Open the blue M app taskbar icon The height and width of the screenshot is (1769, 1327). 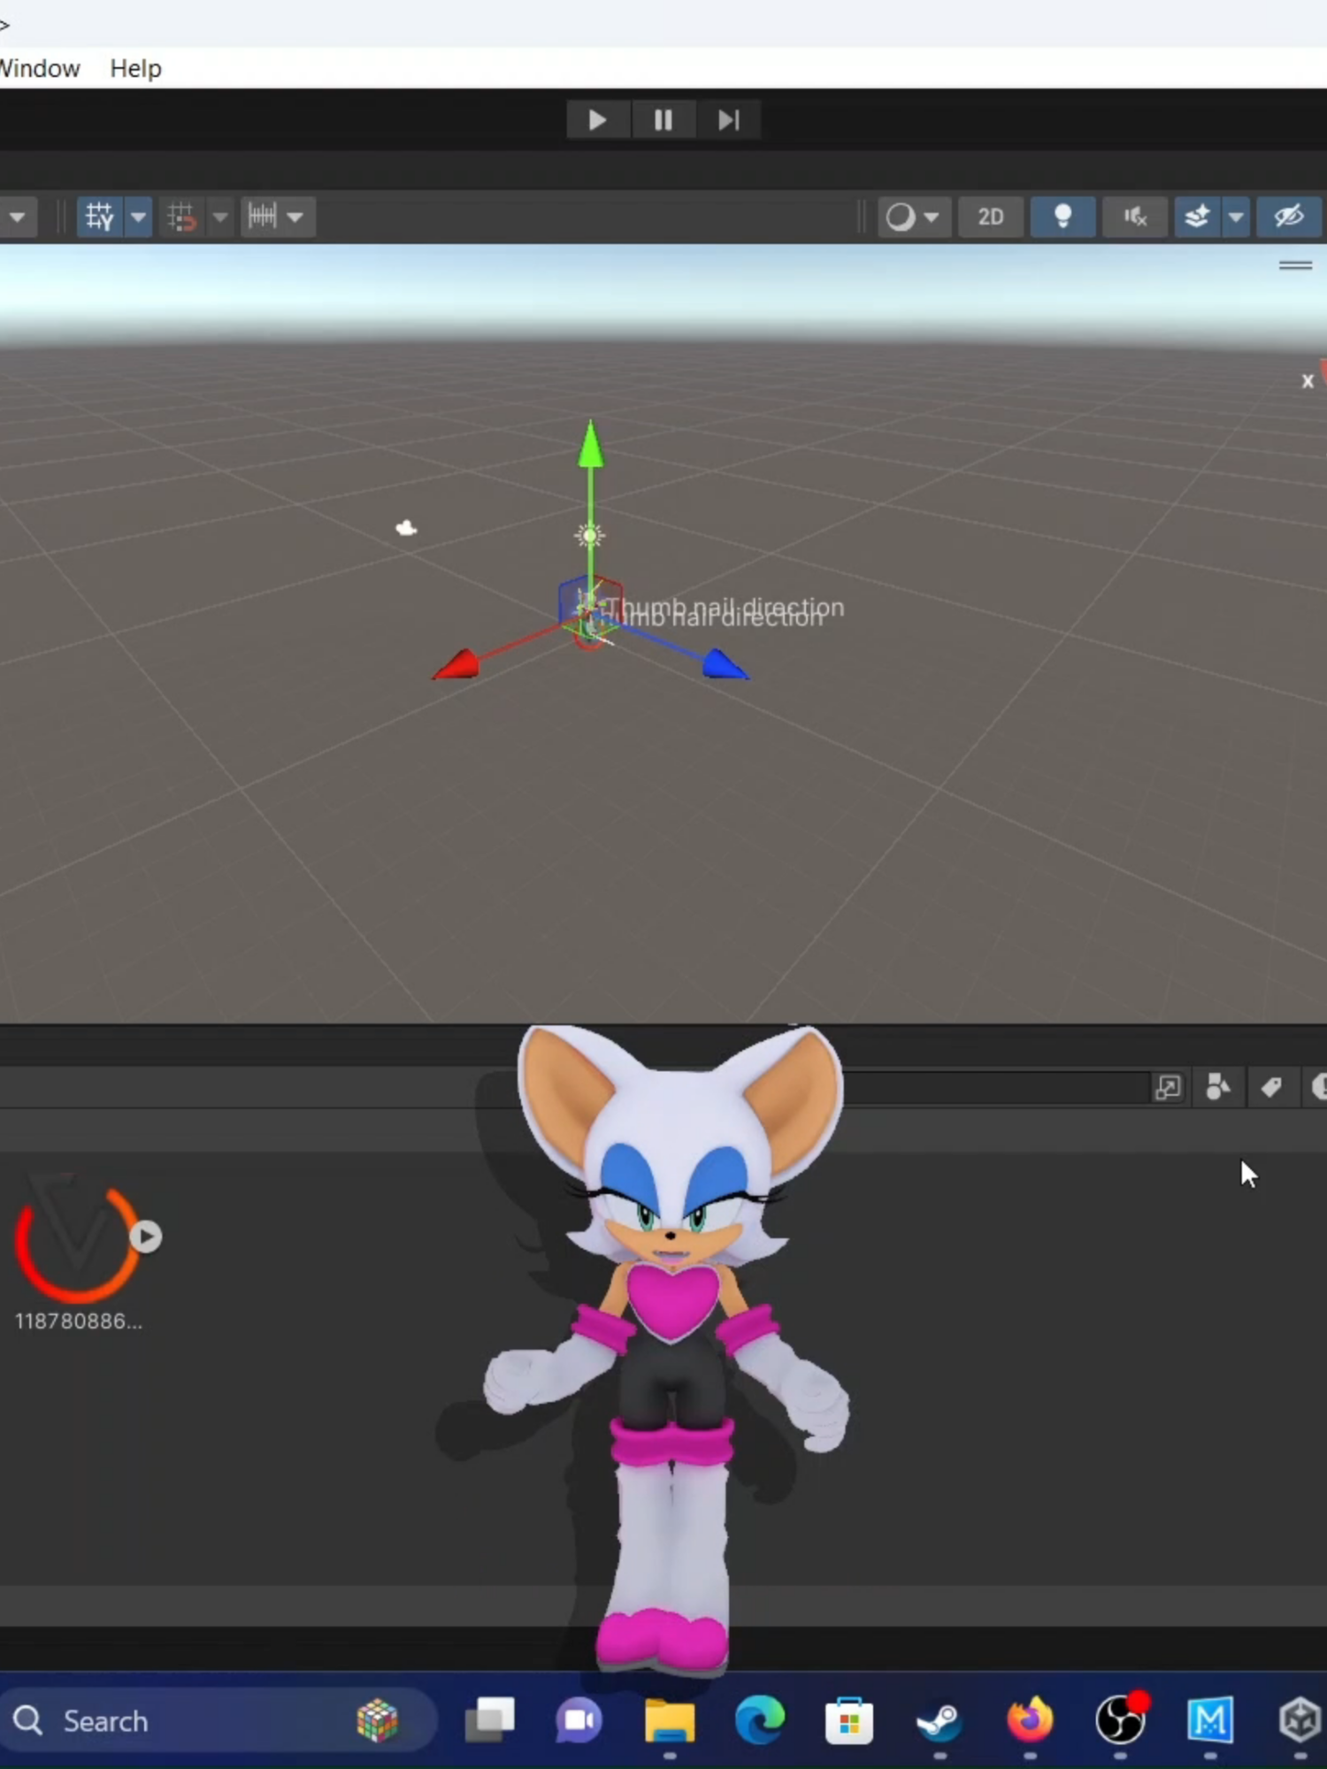click(x=1210, y=1721)
